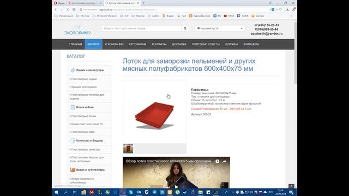
Task: Open the Twitch bookmark
Action: coord(243,16)
